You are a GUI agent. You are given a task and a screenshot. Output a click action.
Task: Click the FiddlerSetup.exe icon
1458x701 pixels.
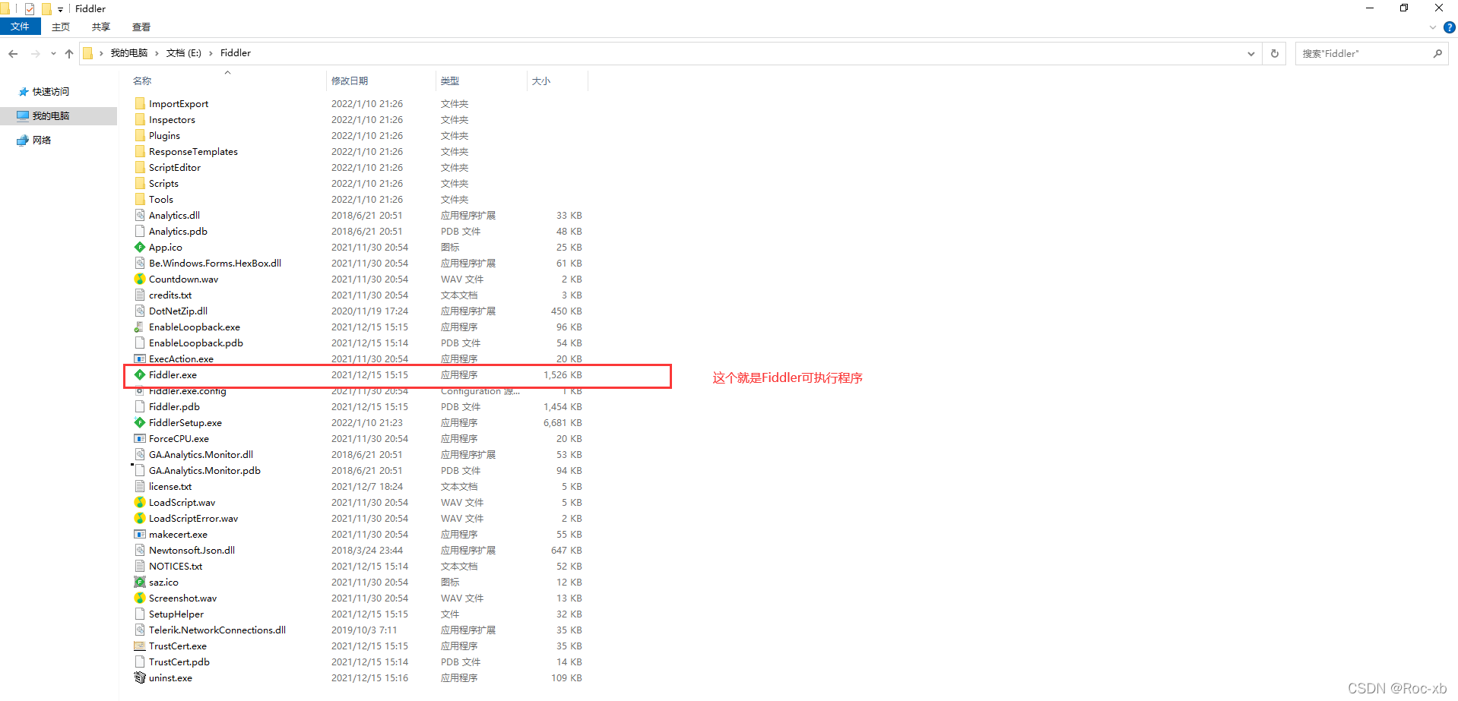click(140, 422)
